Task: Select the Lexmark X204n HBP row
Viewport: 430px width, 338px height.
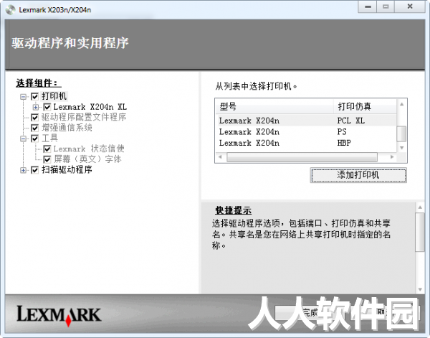Action: tap(307, 143)
